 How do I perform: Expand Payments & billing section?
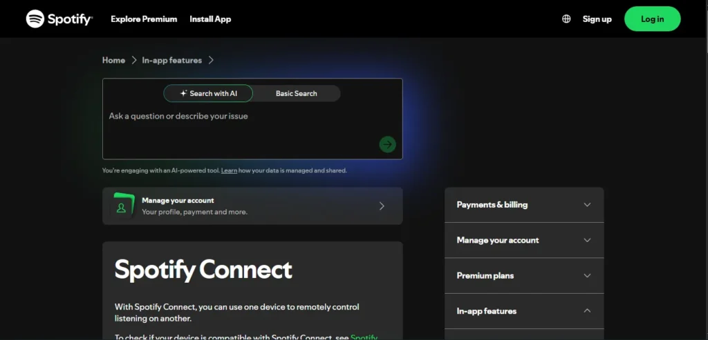524,204
